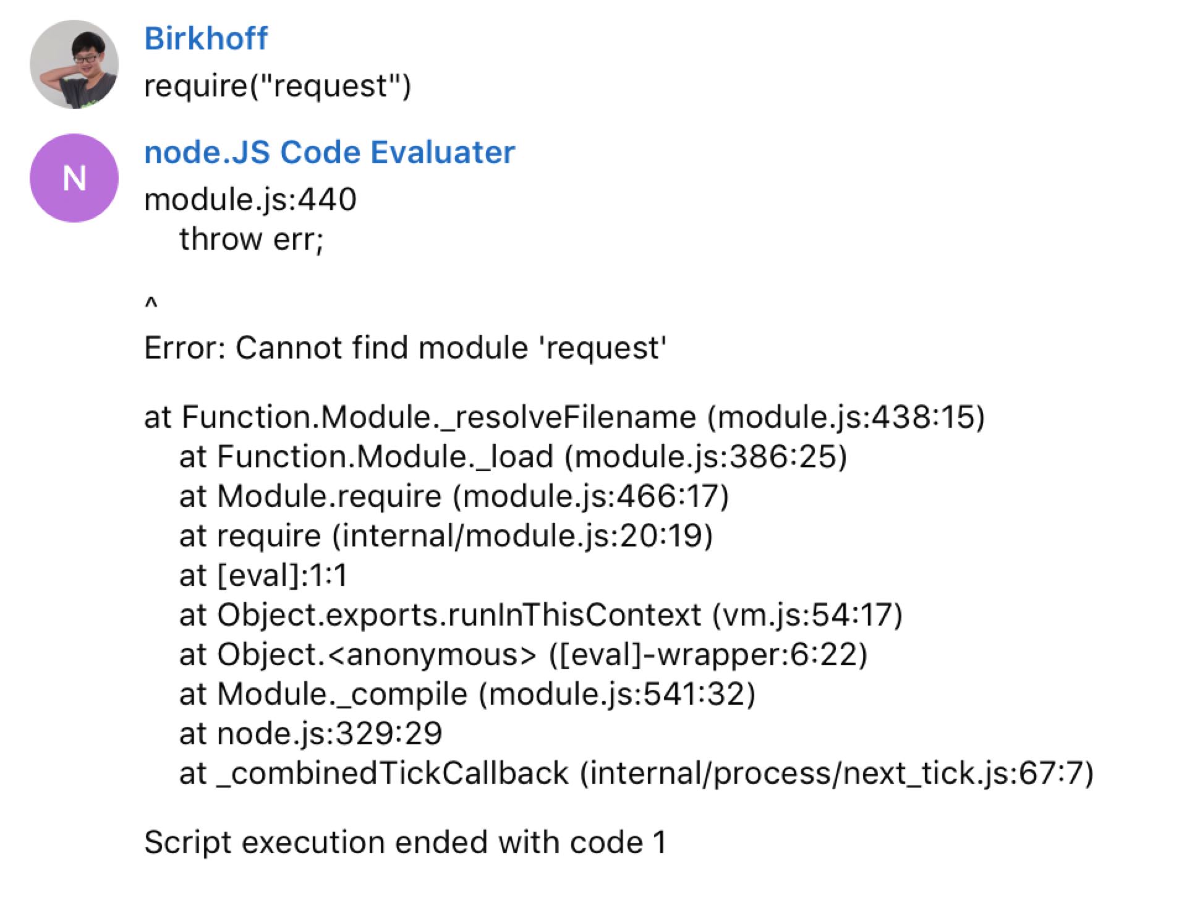Viewport: 1187px width, 905px height.
Task: Open the node.JS Code Evaluater sender name
Action: (329, 153)
